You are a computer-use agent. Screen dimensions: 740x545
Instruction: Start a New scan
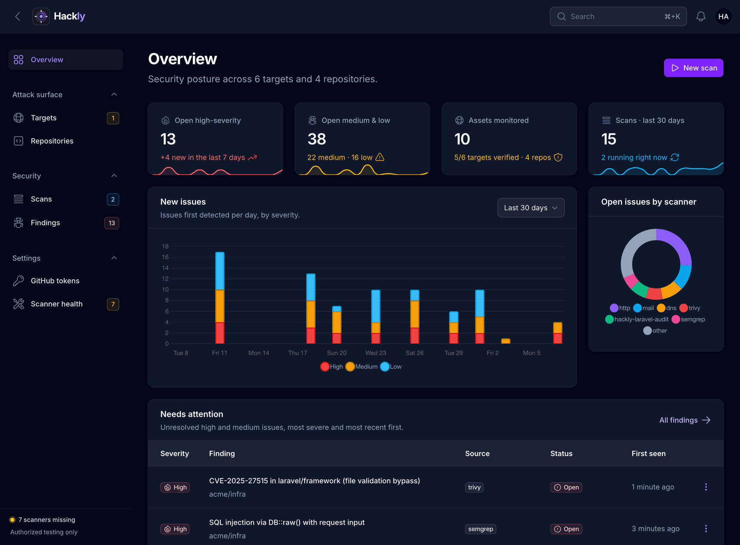point(694,68)
